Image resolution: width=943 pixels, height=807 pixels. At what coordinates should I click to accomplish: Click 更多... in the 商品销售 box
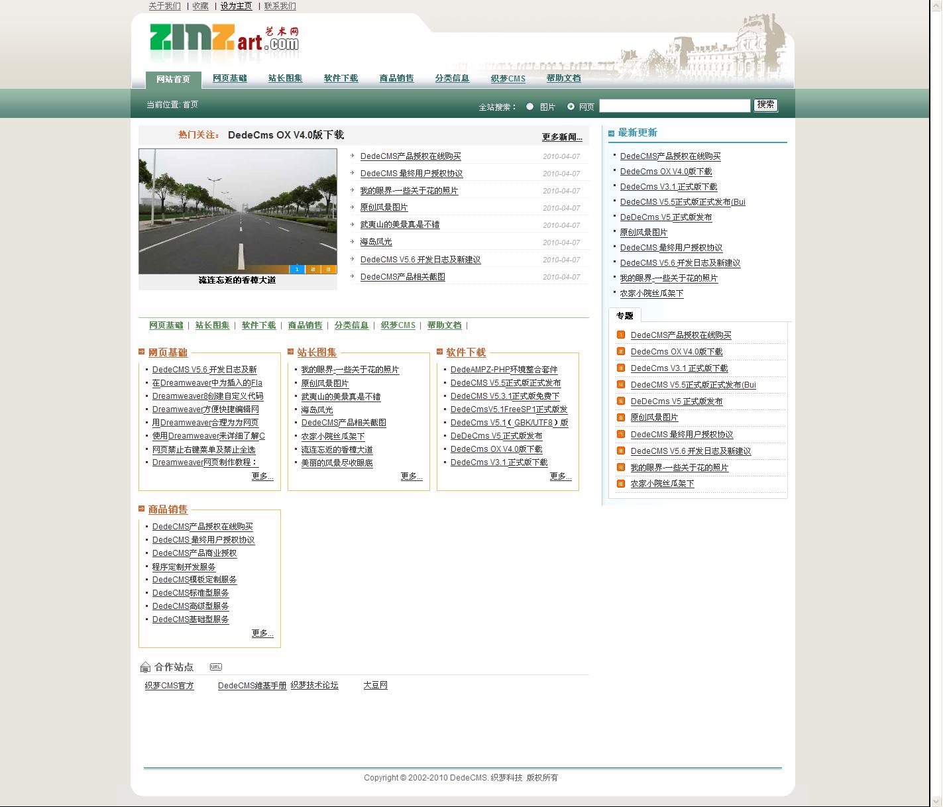[262, 633]
